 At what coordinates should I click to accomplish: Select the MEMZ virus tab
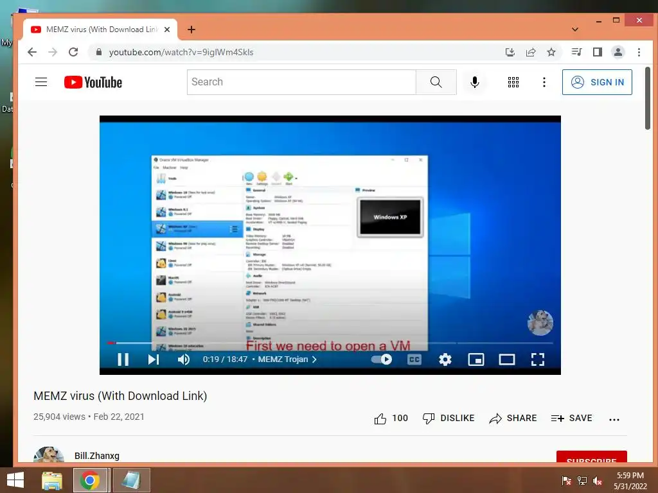point(100,30)
